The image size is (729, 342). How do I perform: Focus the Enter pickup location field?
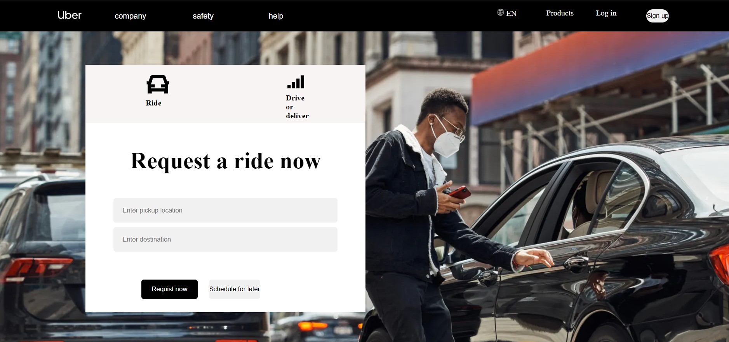[x=225, y=210]
